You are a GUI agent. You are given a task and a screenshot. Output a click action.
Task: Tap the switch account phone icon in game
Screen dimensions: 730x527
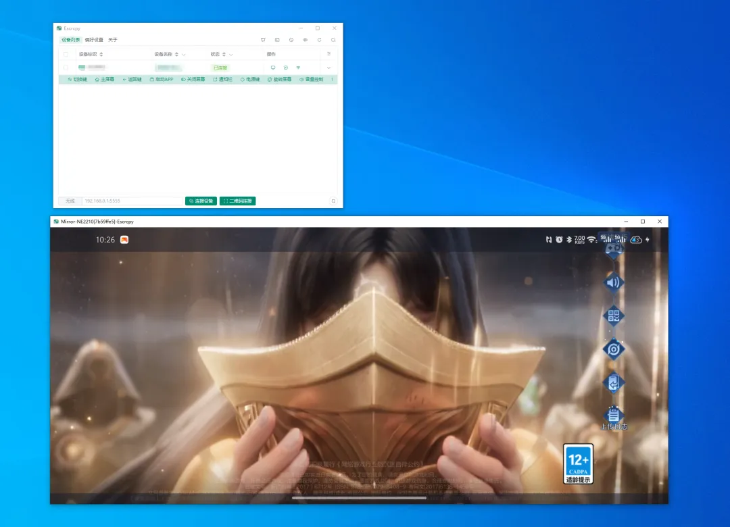pyautogui.click(x=614, y=383)
